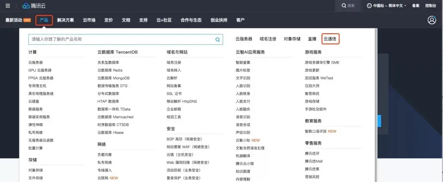
Task: Open the 云市场 menu
Action: (89, 20)
